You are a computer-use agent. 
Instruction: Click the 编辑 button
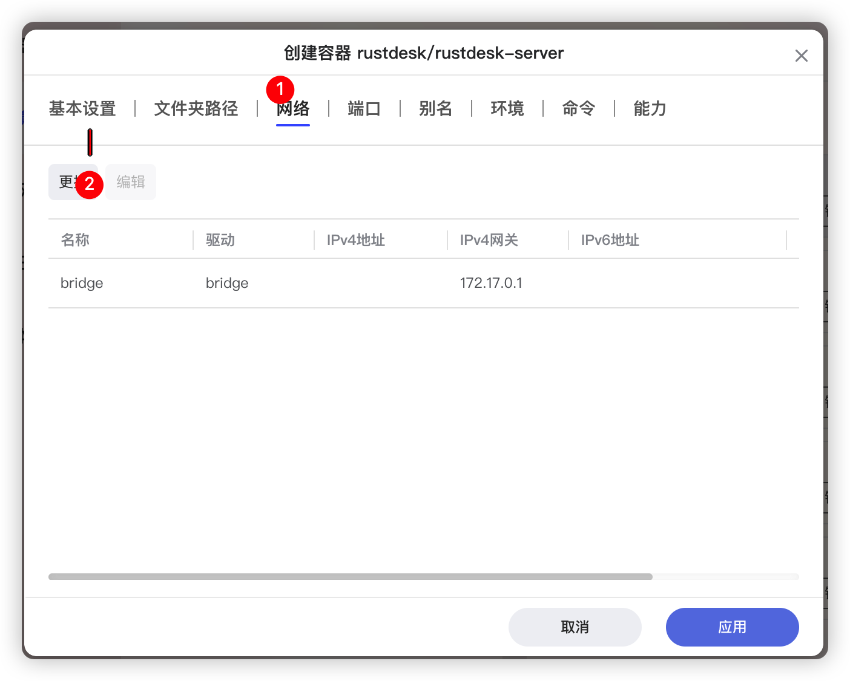(131, 182)
